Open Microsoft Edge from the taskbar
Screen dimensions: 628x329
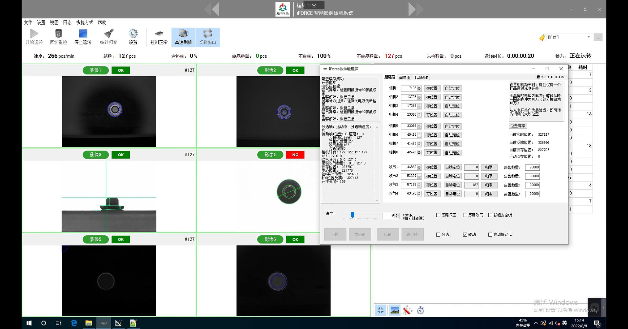pos(74,323)
